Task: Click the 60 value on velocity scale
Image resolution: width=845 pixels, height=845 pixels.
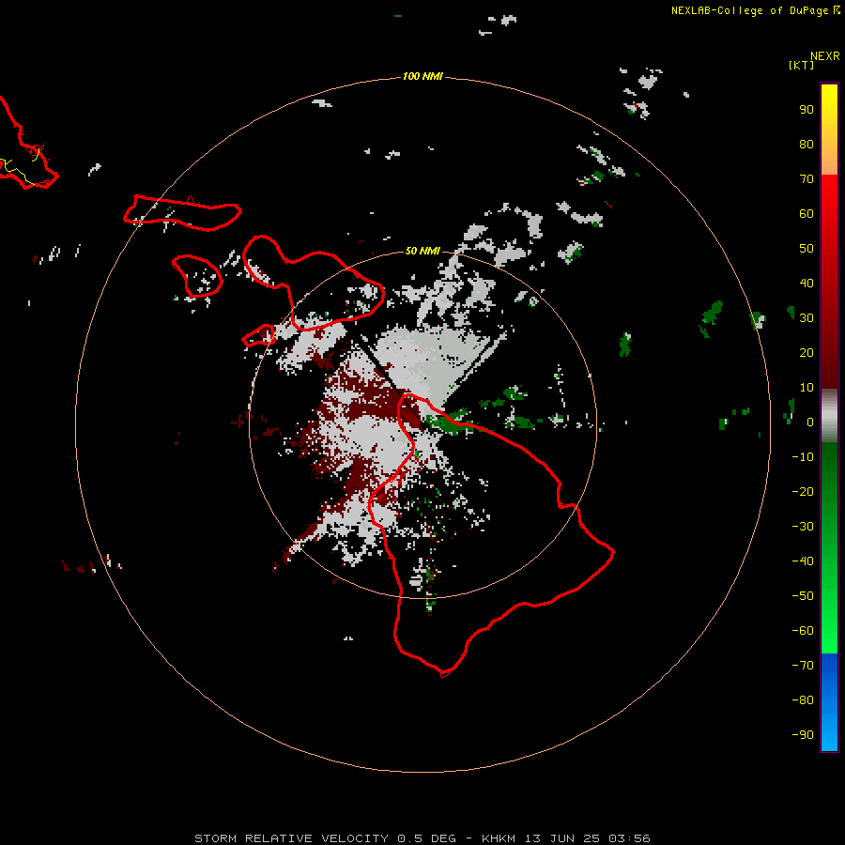Action: [x=807, y=214]
